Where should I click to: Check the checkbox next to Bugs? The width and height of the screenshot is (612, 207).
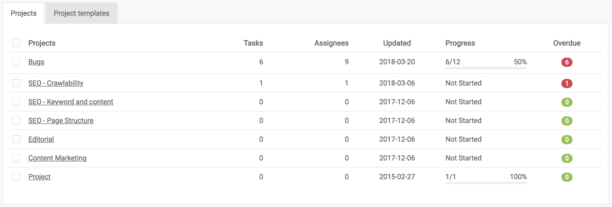[16, 62]
